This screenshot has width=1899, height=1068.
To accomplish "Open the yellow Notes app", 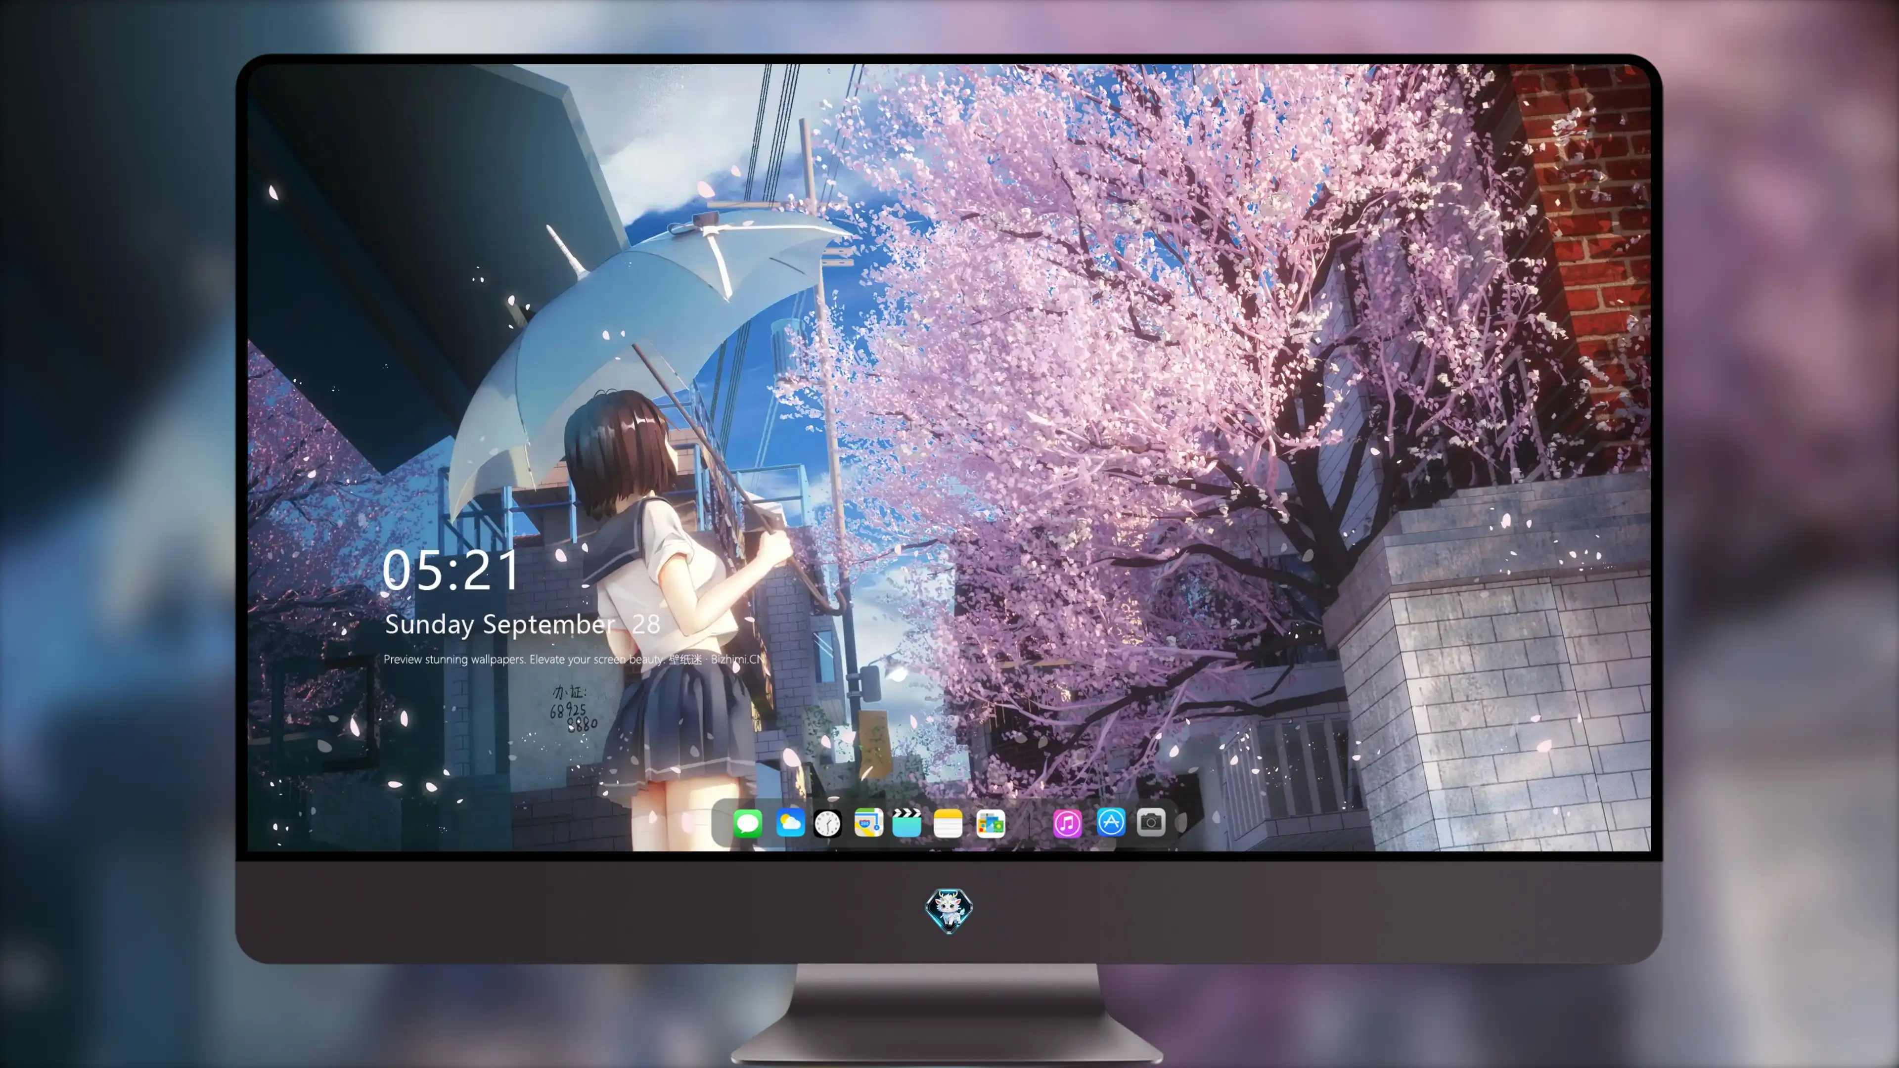I will 948,823.
